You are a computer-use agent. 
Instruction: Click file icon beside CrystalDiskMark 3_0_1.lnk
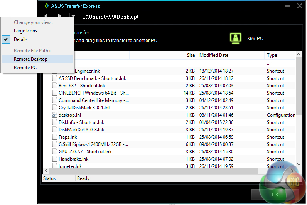[55, 108]
